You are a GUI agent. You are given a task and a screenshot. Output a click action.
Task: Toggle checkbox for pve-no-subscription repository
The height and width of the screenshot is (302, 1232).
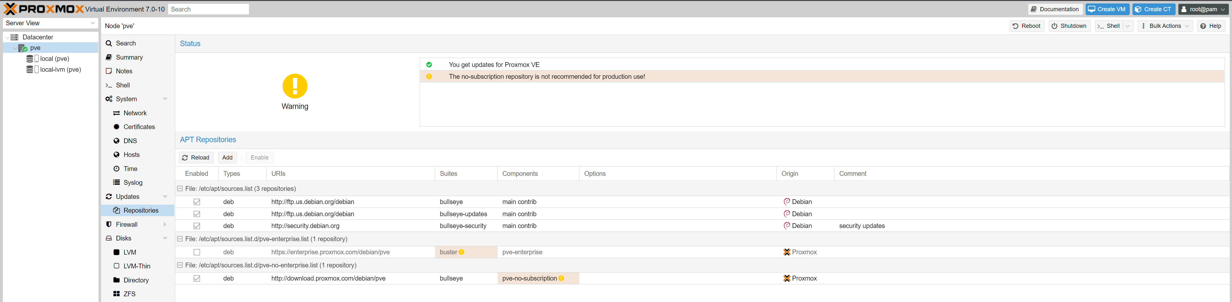click(197, 279)
